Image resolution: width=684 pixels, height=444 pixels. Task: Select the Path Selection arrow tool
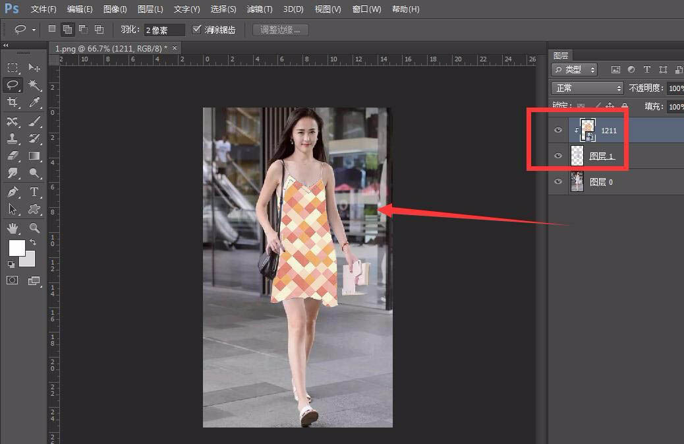pos(13,209)
